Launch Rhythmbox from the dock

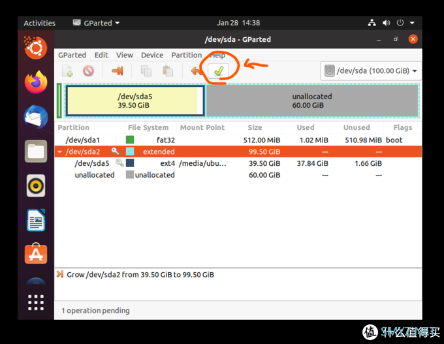[x=36, y=186]
